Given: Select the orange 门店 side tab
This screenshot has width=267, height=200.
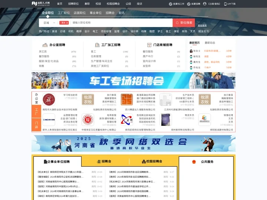Looking at the screenshot, I should coord(36,125).
